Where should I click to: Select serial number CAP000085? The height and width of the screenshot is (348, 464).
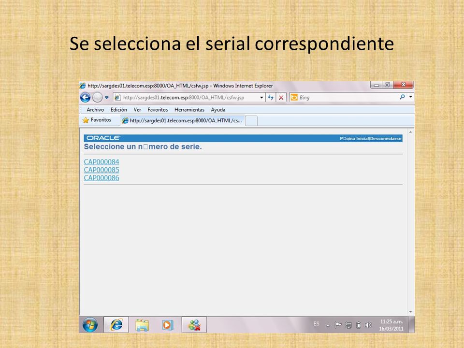[101, 170]
